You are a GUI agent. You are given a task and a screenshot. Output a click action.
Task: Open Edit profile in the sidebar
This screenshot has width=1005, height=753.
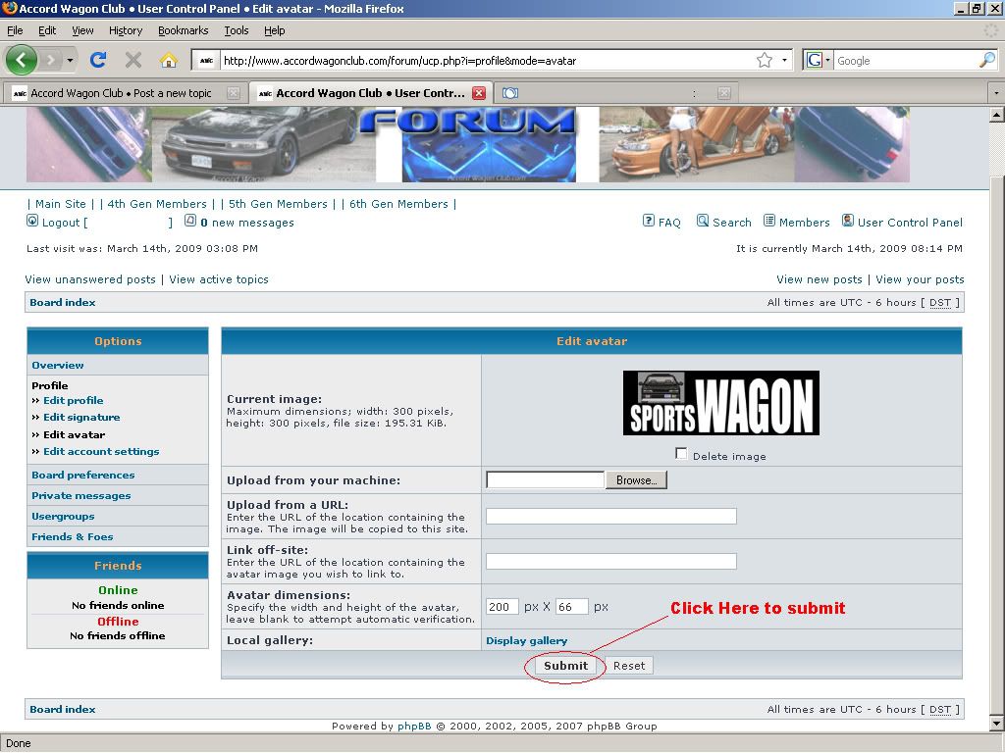click(x=73, y=400)
